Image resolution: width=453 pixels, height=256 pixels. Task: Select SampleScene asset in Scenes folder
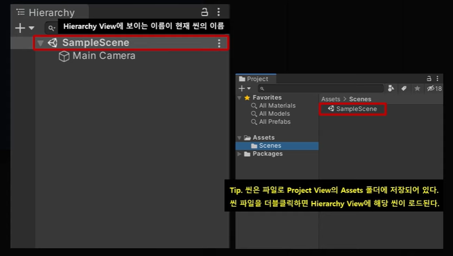(x=352, y=109)
